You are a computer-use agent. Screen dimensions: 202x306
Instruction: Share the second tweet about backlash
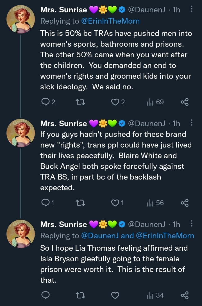[x=185, y=203]
